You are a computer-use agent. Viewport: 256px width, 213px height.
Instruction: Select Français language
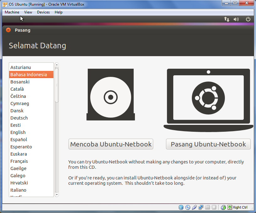[x=31, y=161]
